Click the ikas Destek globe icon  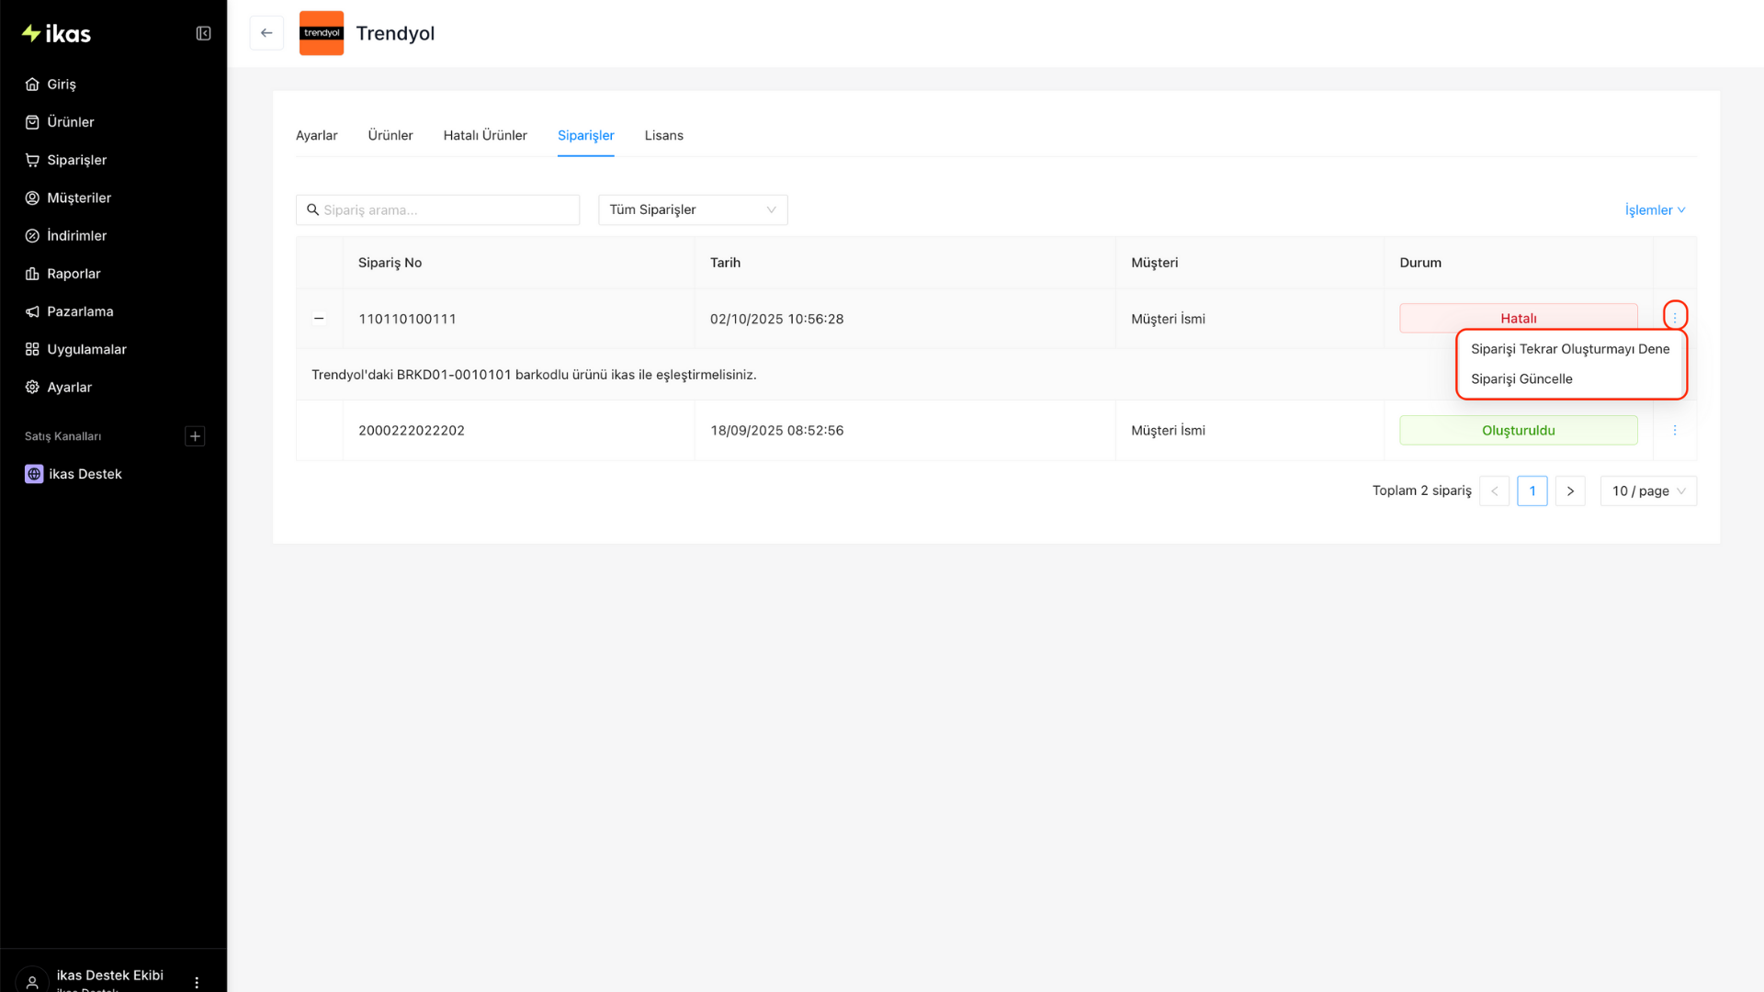coord(34,474)
